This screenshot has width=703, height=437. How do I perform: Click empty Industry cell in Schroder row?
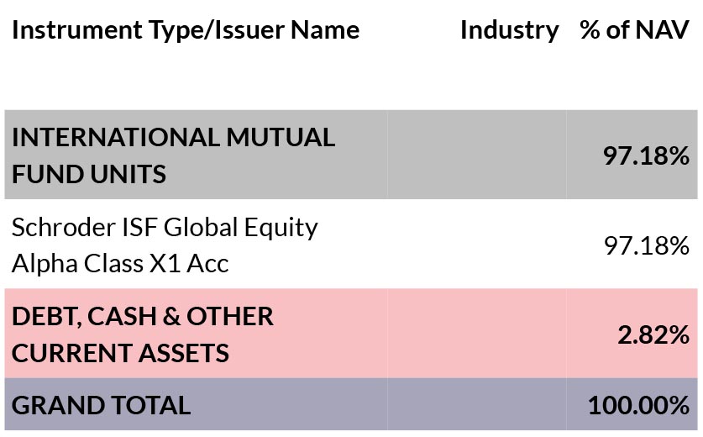click(476, 244)
